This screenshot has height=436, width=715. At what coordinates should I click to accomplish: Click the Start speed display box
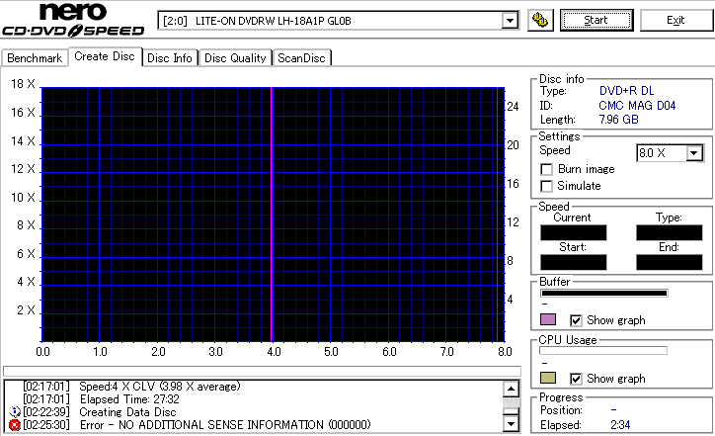573,263
